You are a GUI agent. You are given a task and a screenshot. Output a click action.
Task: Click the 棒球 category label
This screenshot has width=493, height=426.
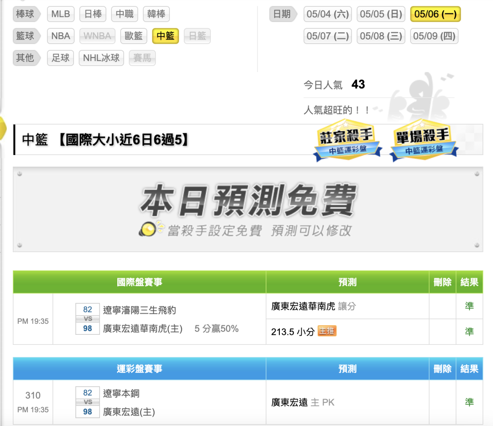click(x=26, y=14)
